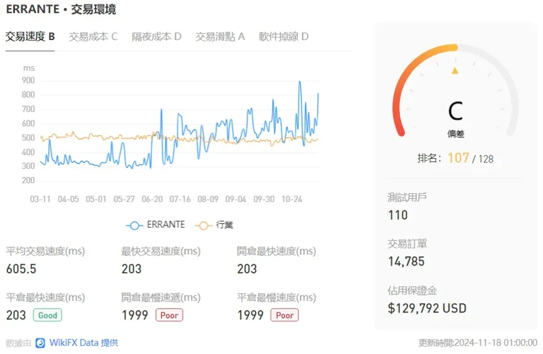This screenshot has width=543, height=354.
Task: Click the ms unit label above chart
Action: point(29,68)
